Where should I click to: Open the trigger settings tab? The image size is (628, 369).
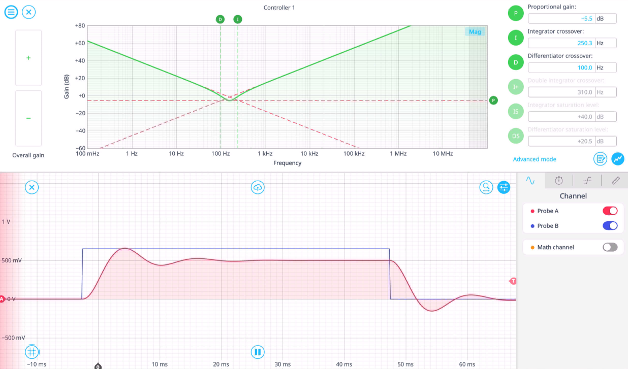tap(587, 180)
